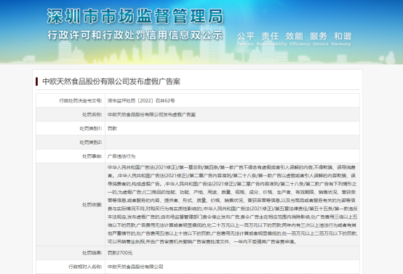Click the 处罚类别2 label
Image resolution: width=403 pixels, height=274 pixels.
tap(91, 142)
